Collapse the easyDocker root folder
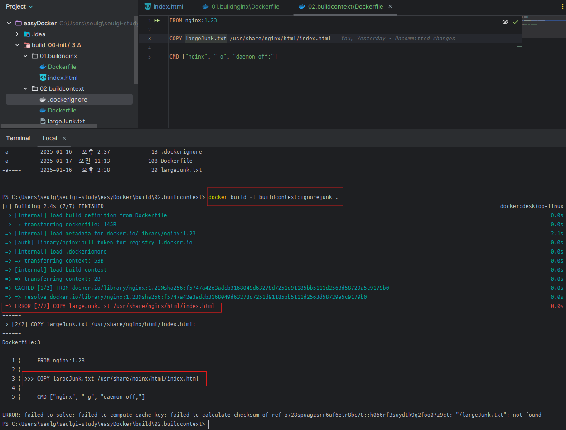Image resolution: width=566 pixels, height=430 pixels. click(10, 23)
